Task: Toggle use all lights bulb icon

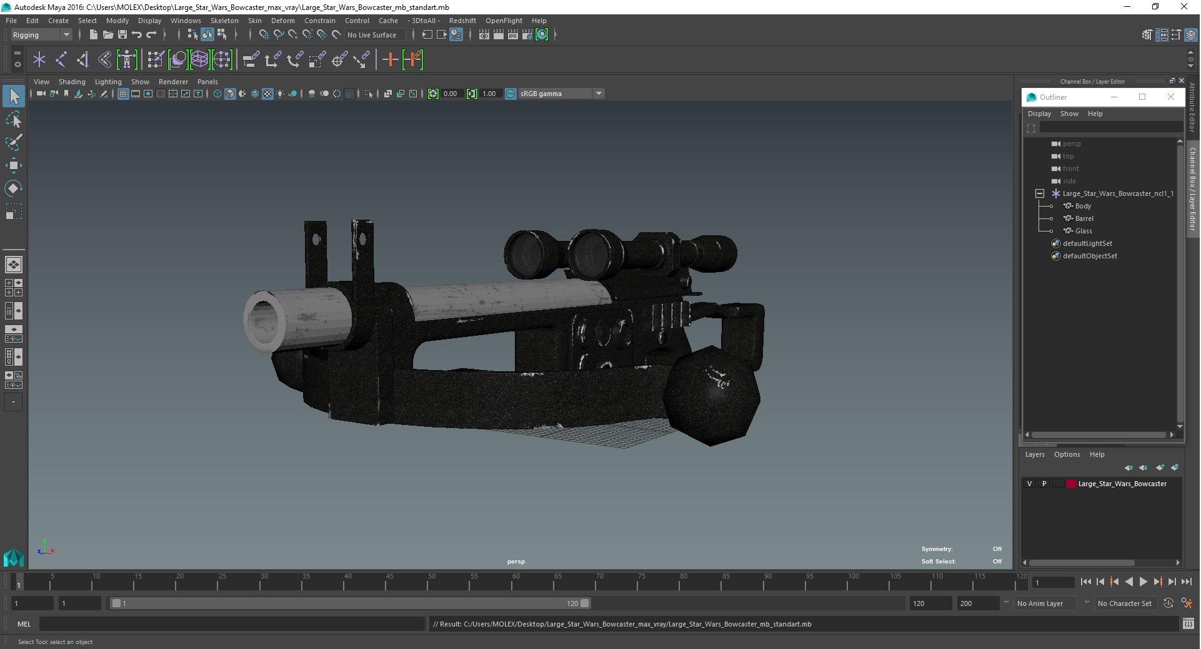Action: (280, 94)
